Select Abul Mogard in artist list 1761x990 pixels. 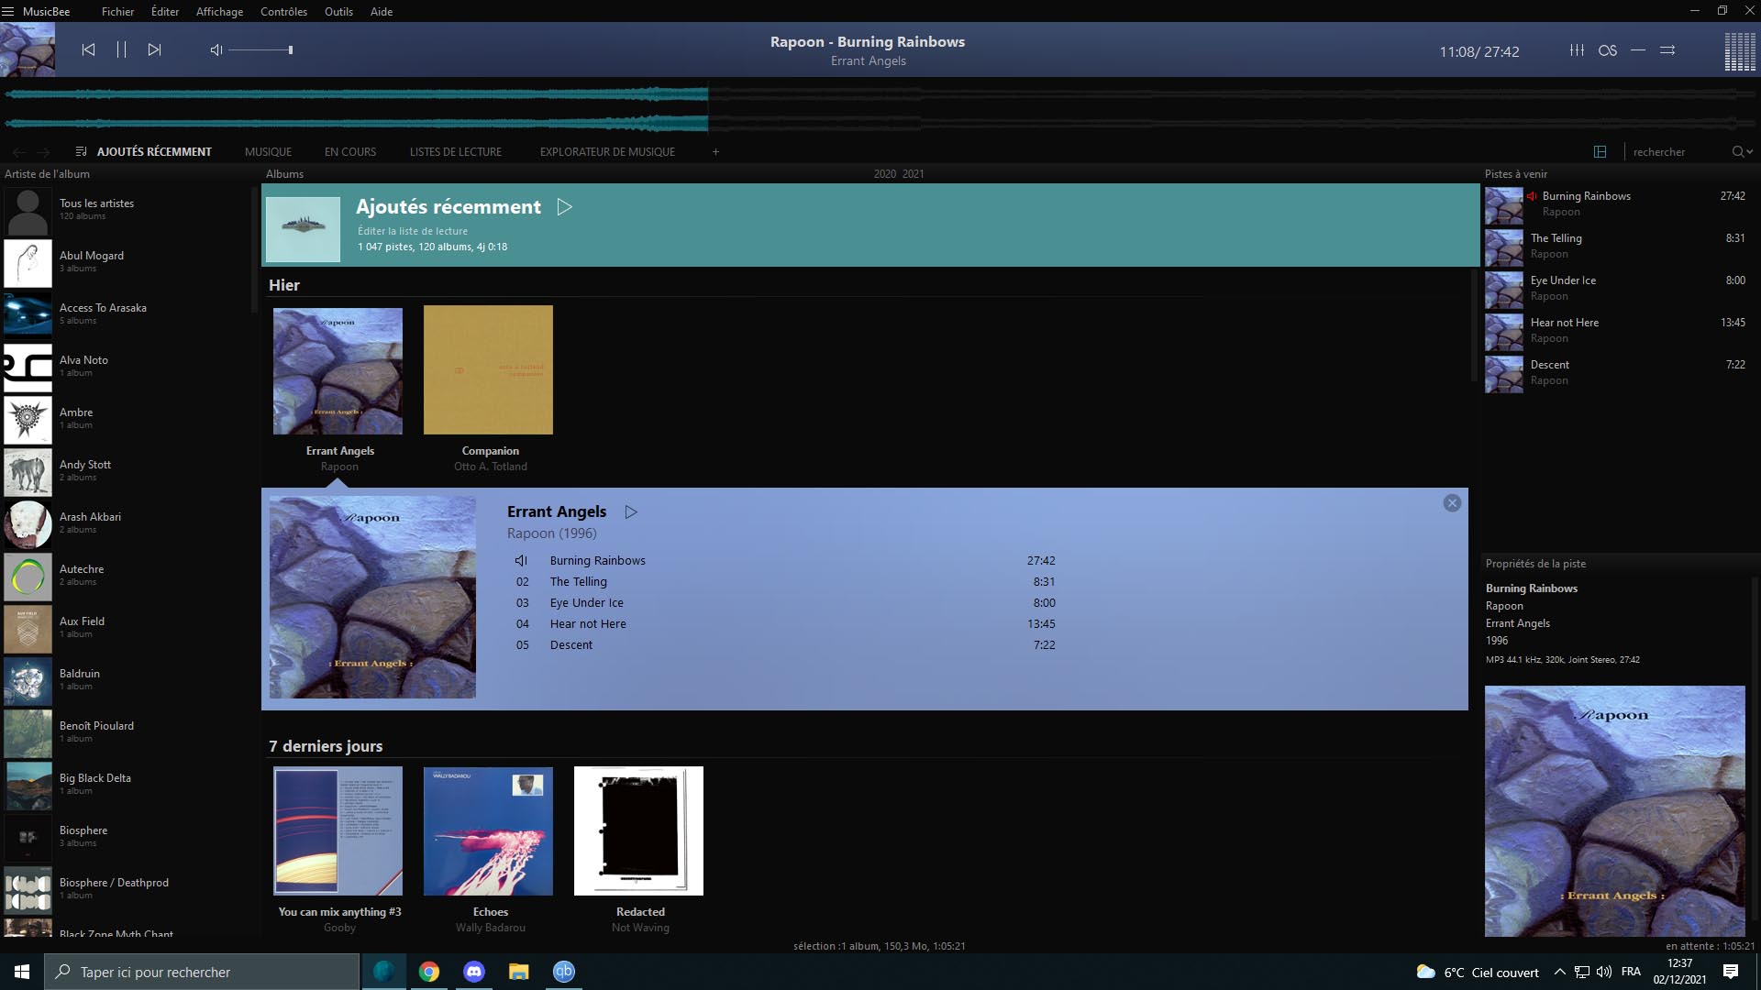coord(126,262)
